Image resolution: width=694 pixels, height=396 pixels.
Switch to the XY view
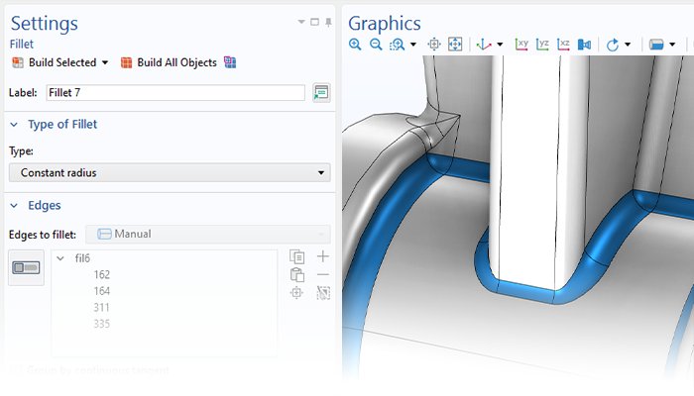pyautogui.click(x=521, y=45)
